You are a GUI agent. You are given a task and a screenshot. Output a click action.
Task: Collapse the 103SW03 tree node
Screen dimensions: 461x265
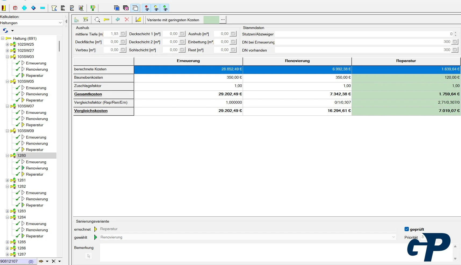tap(8, 57)
